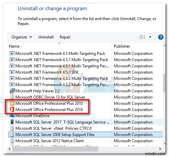Click the .NET Framework 4.5.1 SDK icon
Screen dimensions: 169x157
(12, 72)
